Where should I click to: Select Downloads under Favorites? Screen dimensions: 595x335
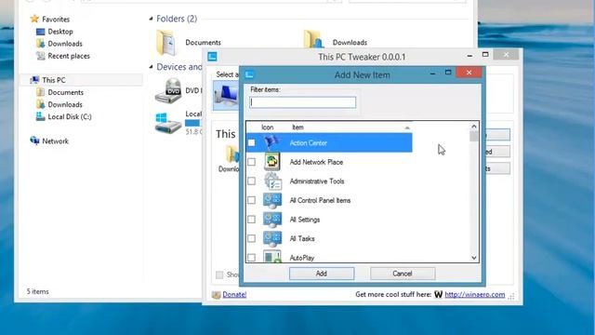pos(65,44)
